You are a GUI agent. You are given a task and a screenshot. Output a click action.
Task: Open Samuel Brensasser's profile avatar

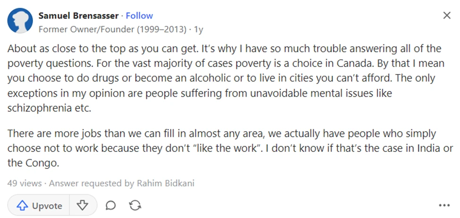pyautogui.click(x=20, y=21)
